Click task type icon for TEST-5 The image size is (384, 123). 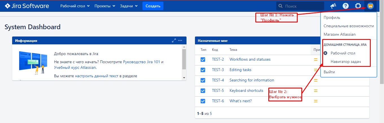click(203, 91)
